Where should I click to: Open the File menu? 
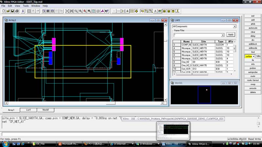point(3,6)
